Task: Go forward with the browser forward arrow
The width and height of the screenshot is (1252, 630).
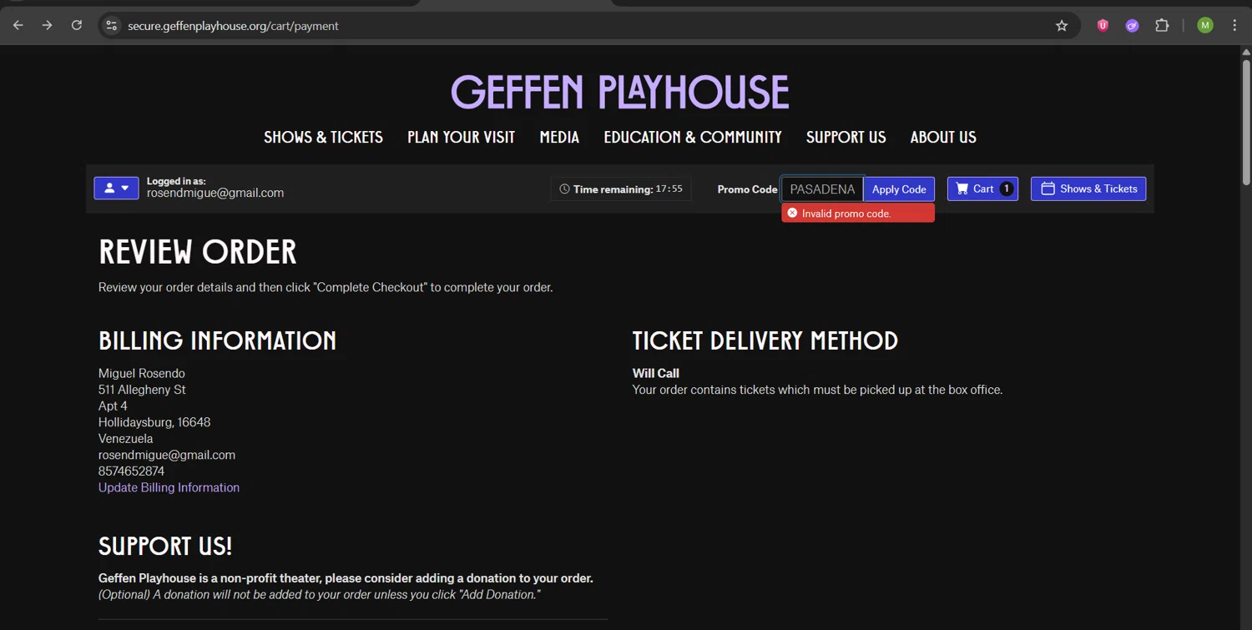Action: (48, 26)
